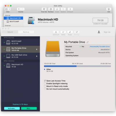Click First Aid icon in Disk Utility

(44, 9)
